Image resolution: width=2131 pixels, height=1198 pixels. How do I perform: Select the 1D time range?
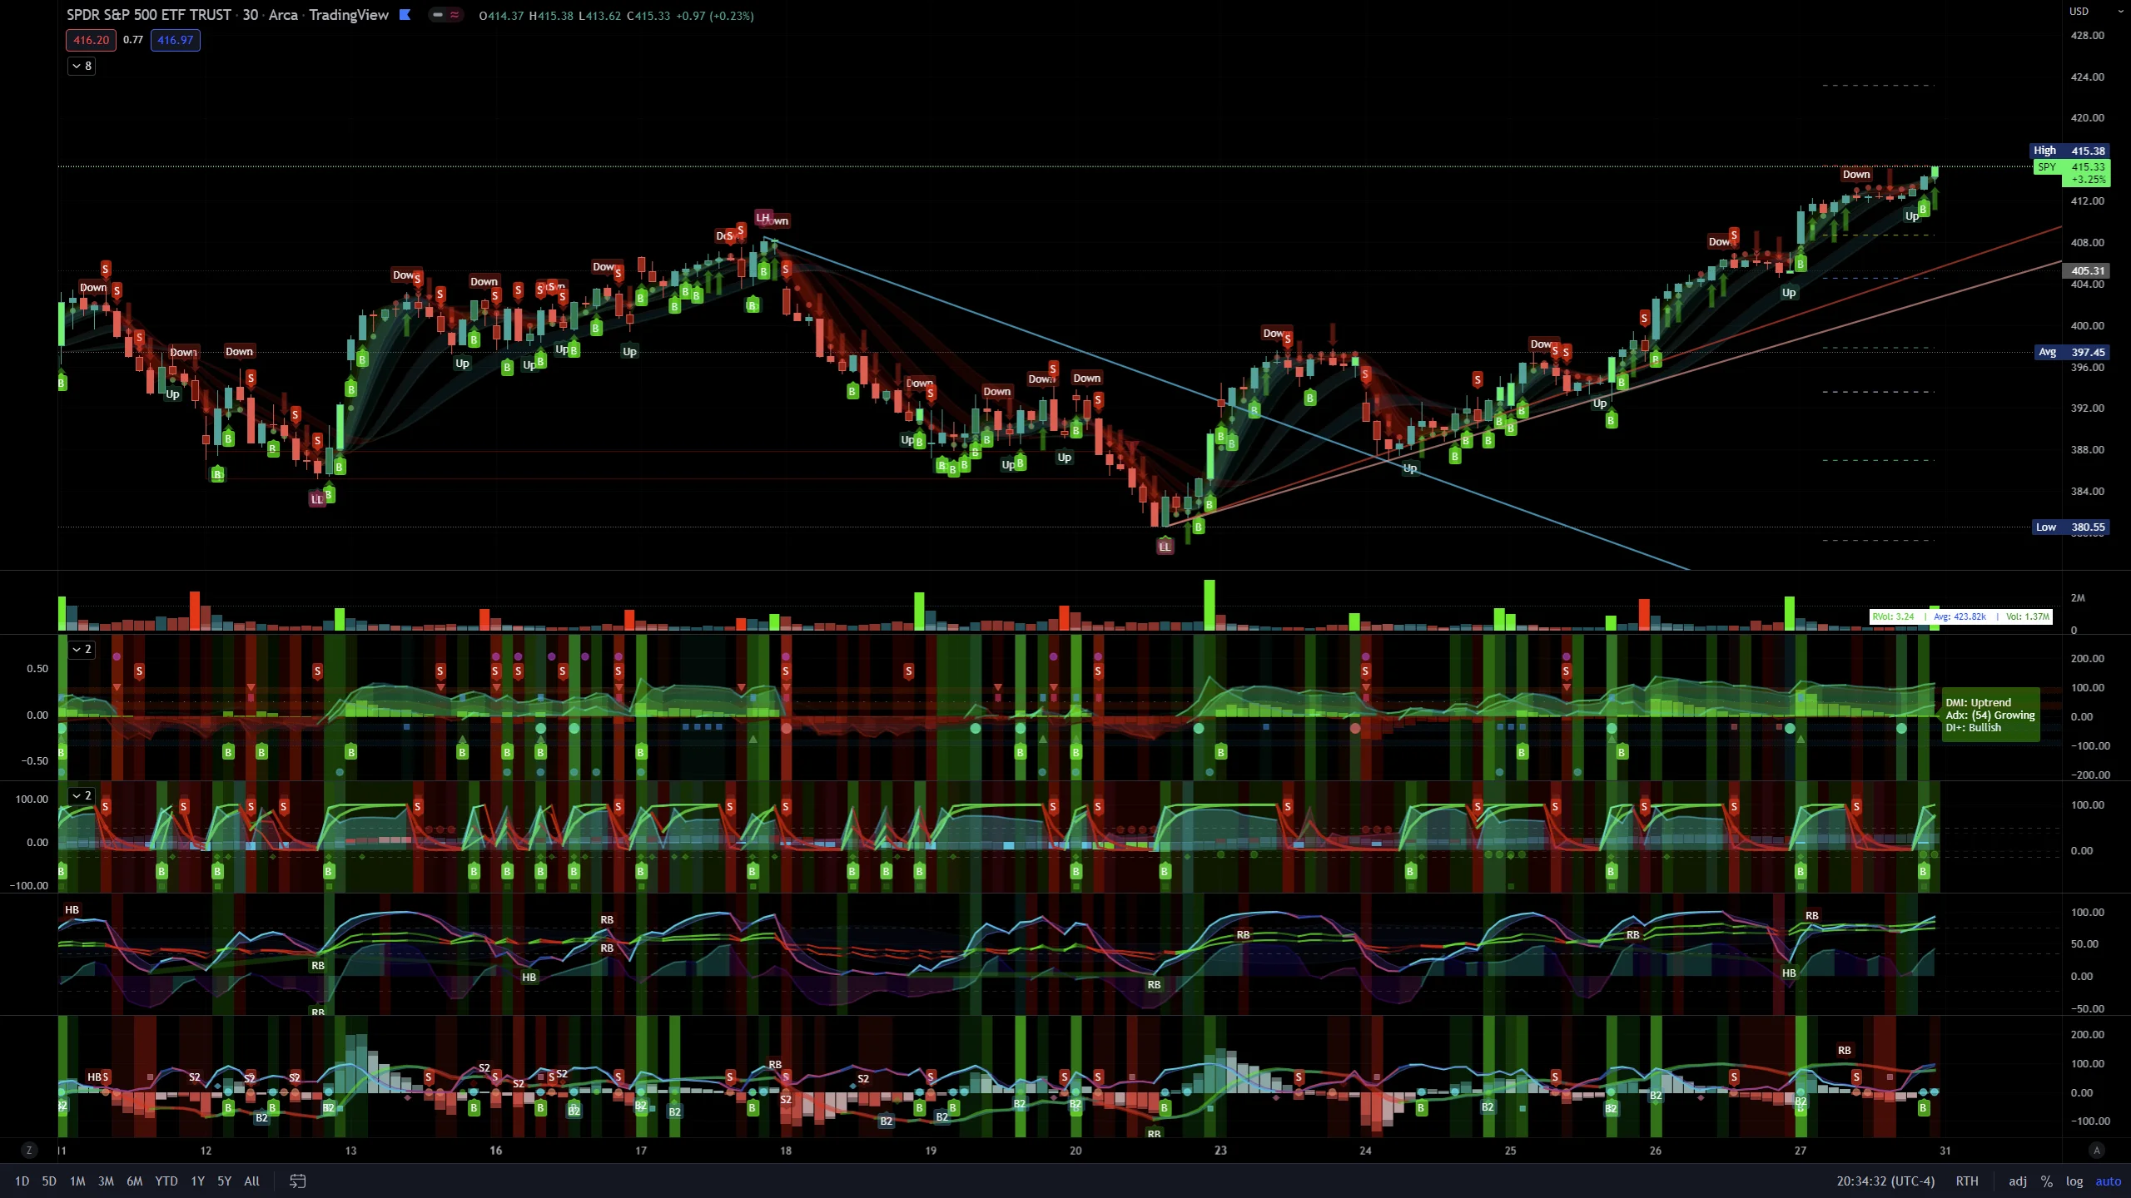pos(22,1181)
